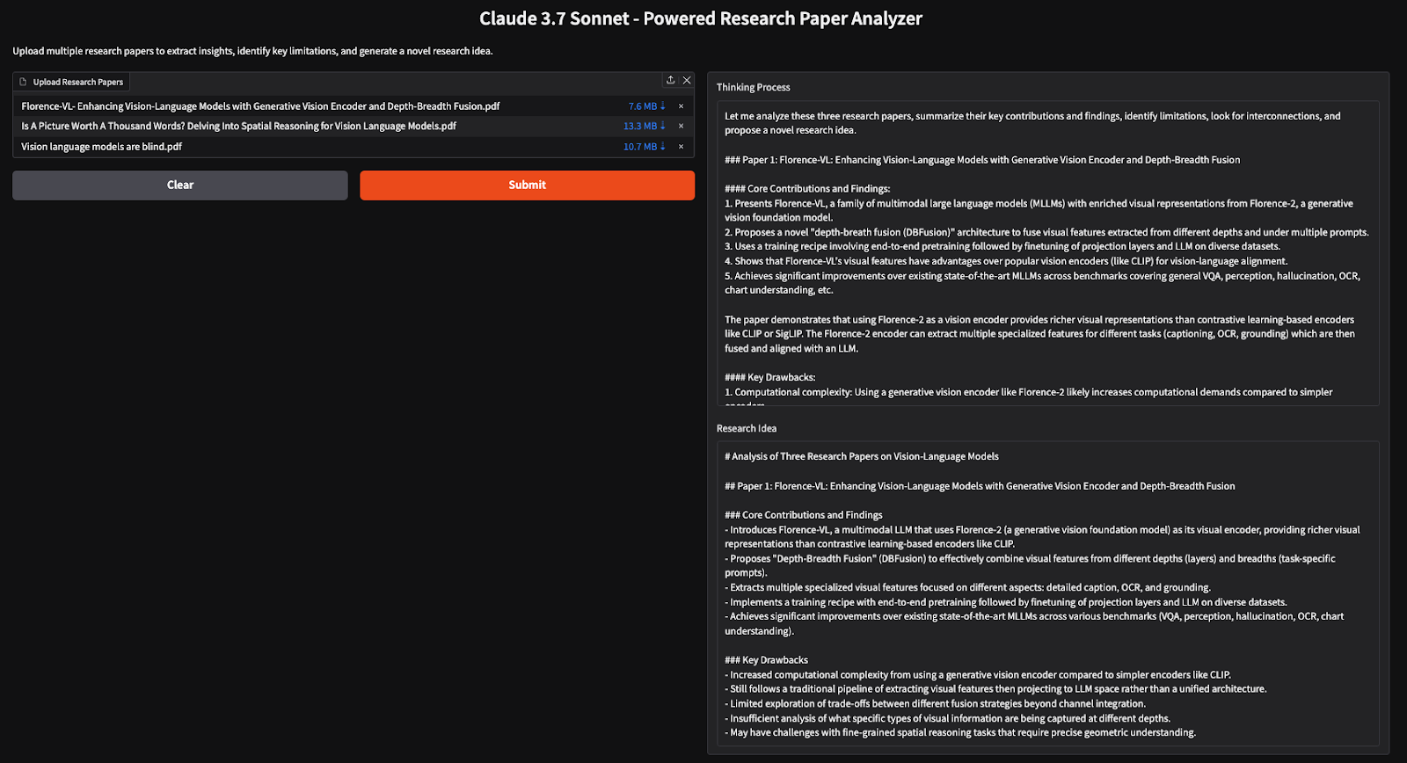
Task: Click '## Paper 1: Florence-VL' heading in Research Idea
Action: pos(980,486)
